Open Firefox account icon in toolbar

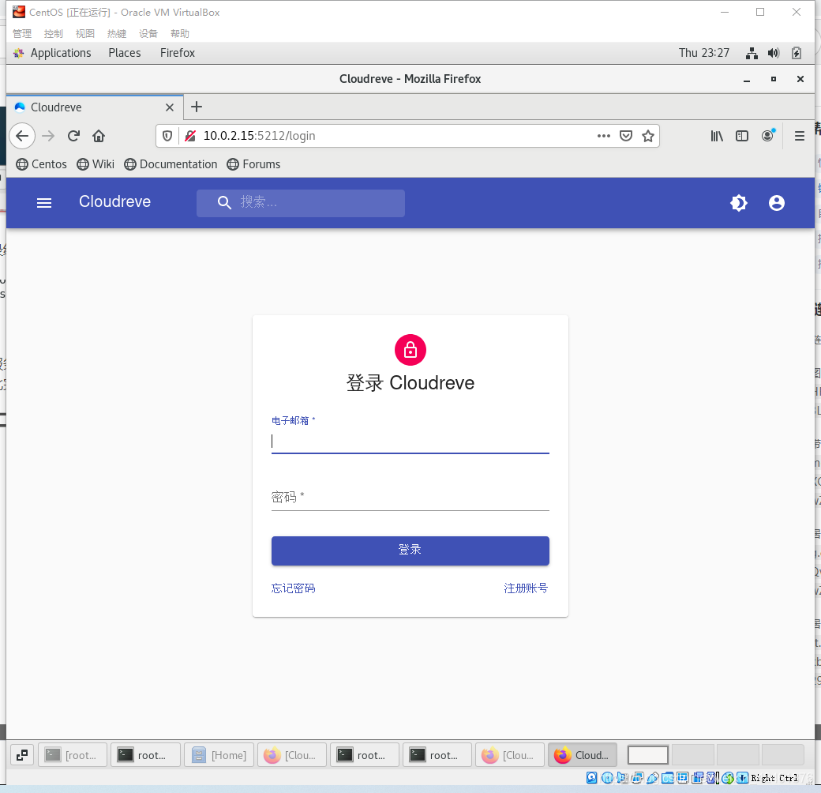point(767,136)
